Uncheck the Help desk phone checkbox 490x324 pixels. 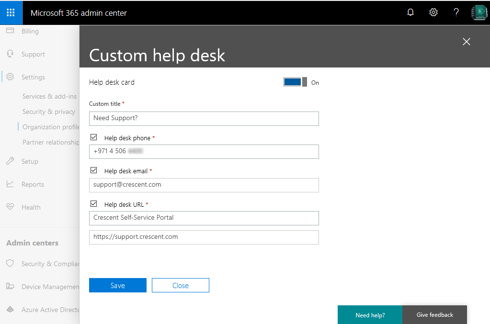click(x=93, y=137)
